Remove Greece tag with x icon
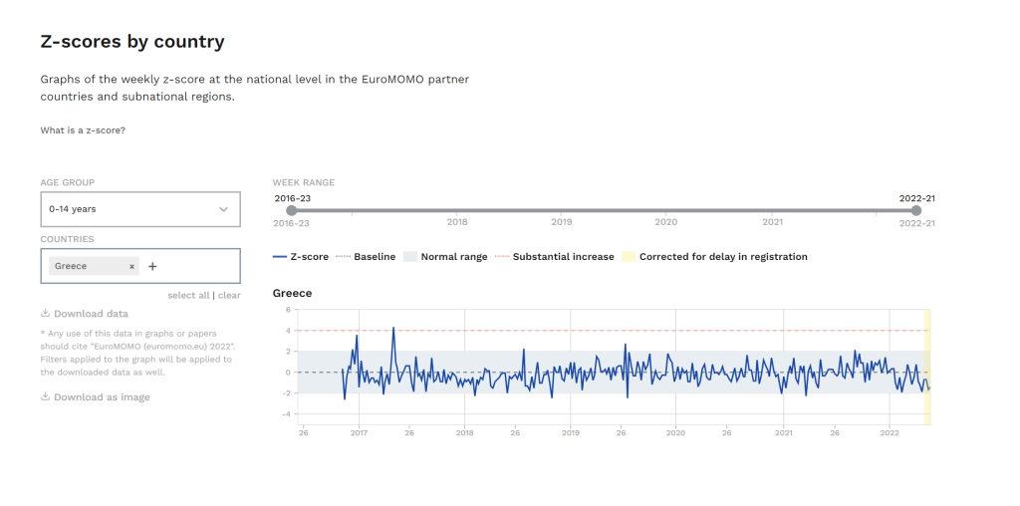The width and height of the screenshot is (1020, 506). point(131,267)
